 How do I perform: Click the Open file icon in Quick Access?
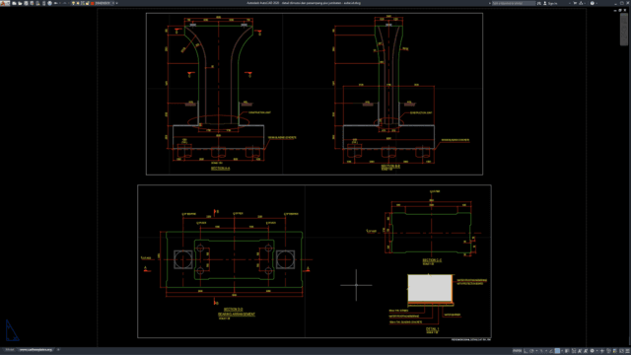tap(20, 3)
